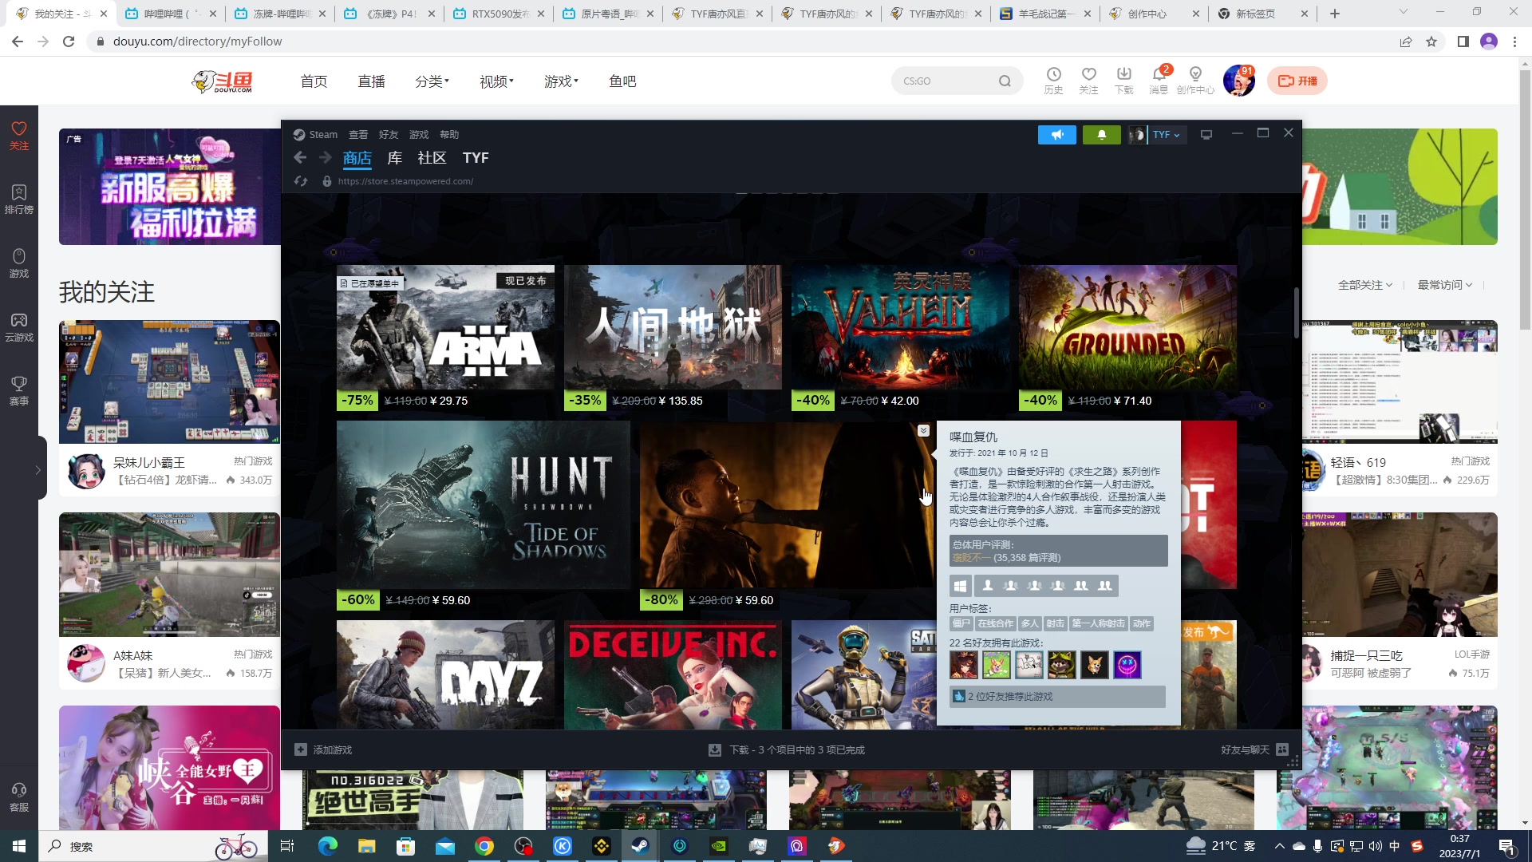Image resolution: width=1532 pixels, height=862 pixels.
Task: Click 添加游戏 in Steam footer
Action: (x=333, y=749)
